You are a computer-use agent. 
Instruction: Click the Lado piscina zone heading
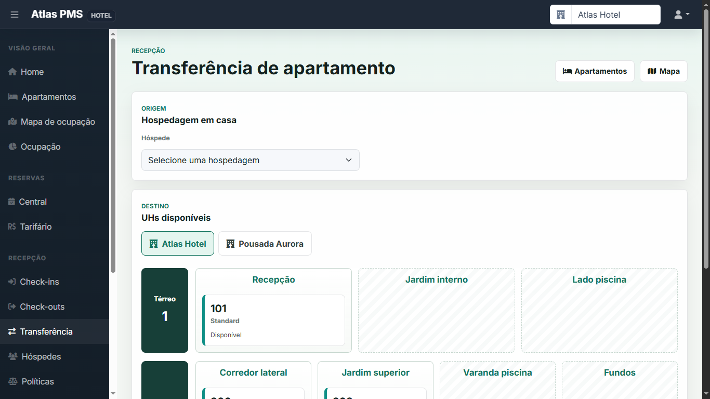tap(599, 280)
